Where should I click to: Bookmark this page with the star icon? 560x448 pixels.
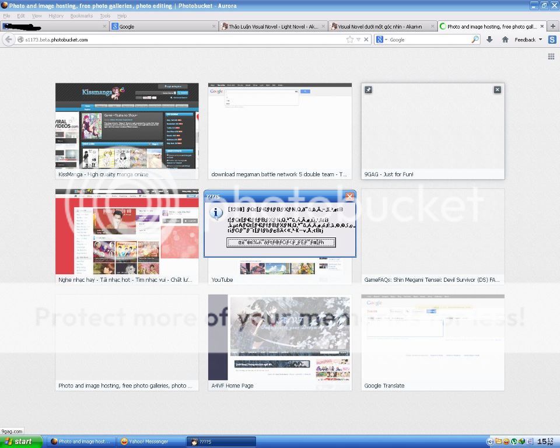point(350,40)
